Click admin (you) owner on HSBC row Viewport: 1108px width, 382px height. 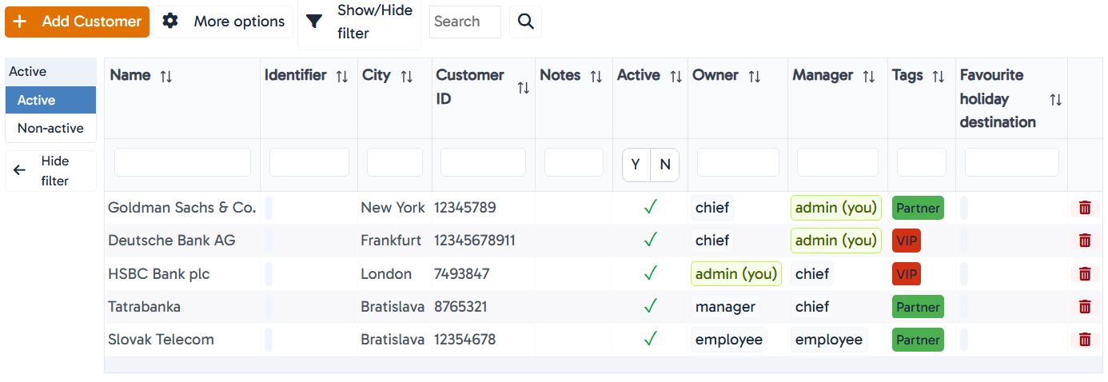pos(736,274)
